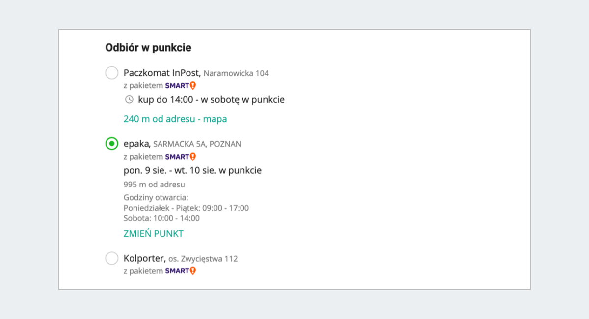Click the SMART badge under Kolporter

tap(180, 271)
